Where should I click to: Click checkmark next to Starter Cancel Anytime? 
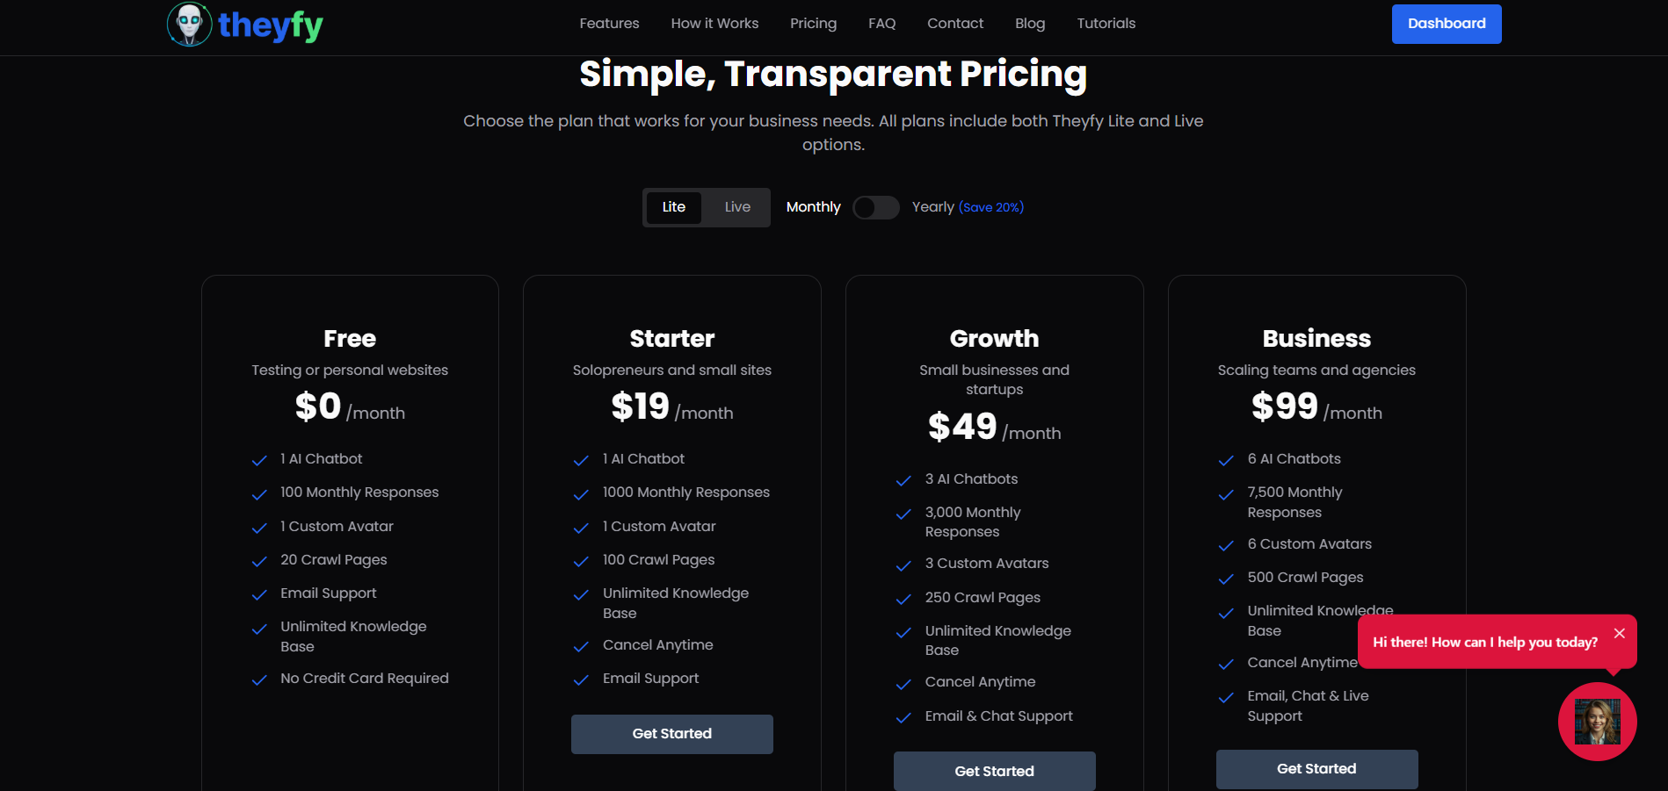[x=581, y=646]
